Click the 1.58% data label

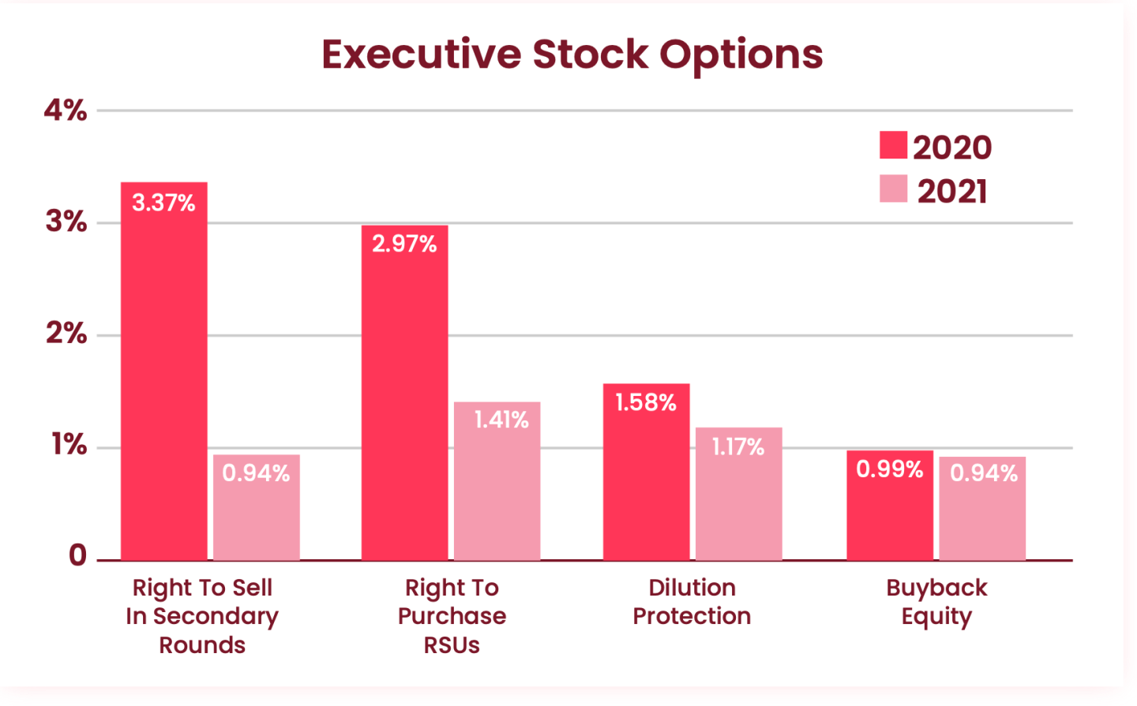(x=646, y=403)
